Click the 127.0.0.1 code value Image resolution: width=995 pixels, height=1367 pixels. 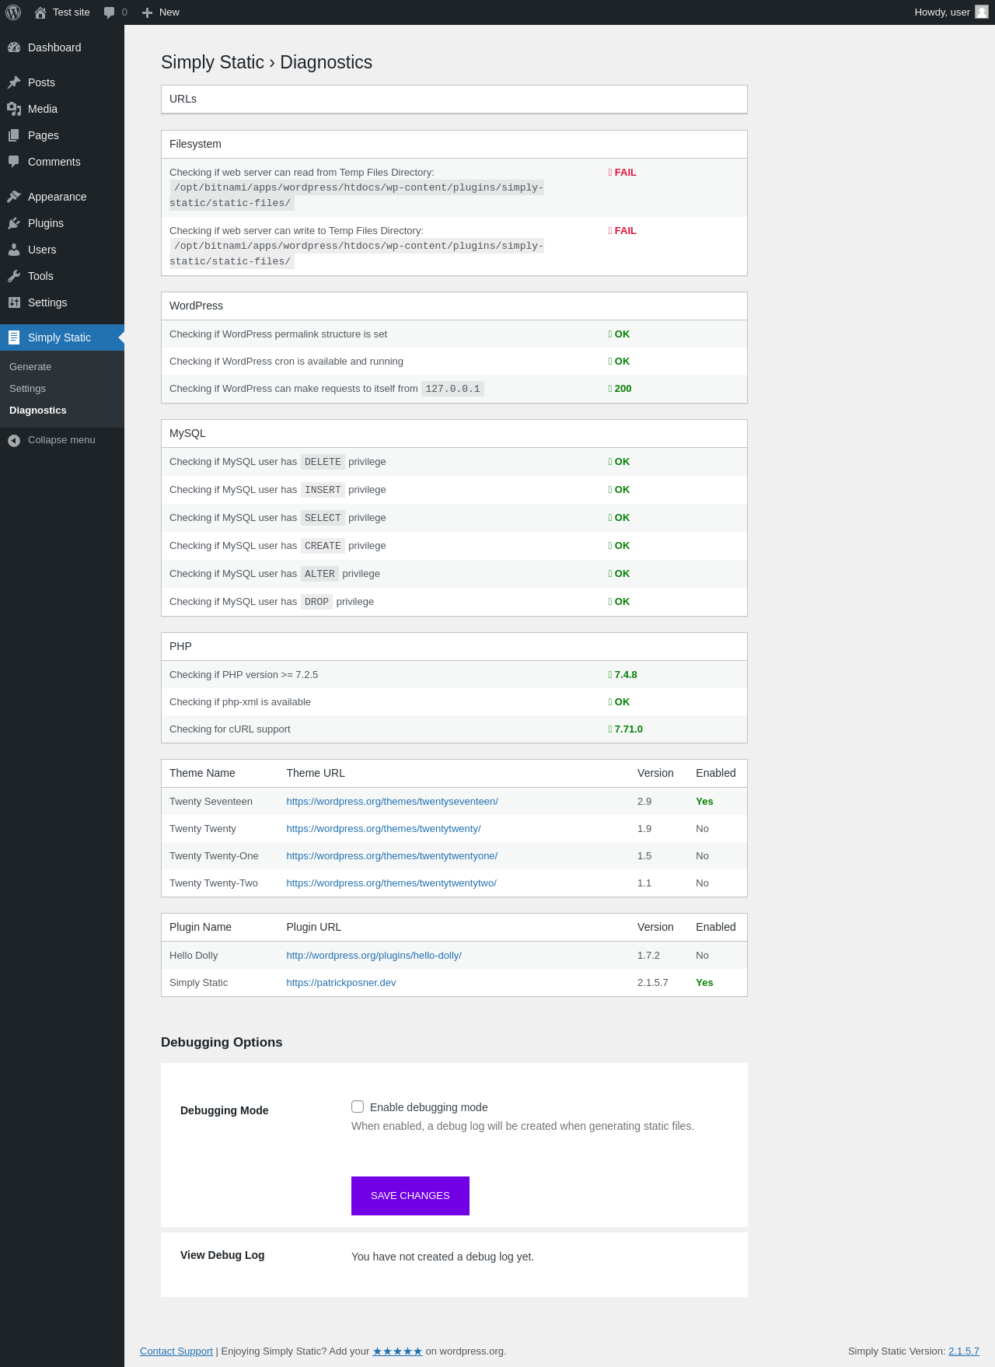(x=452, y=389)
